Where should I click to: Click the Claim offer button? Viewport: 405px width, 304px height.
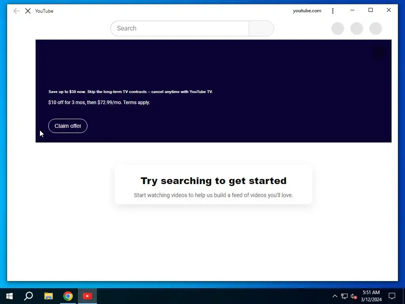click(x=68, y=126)
